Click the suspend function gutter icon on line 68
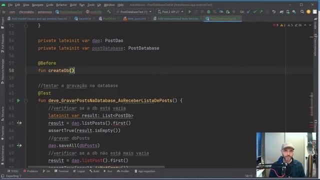This screenshot has height=180, width=320. (19, 145)
